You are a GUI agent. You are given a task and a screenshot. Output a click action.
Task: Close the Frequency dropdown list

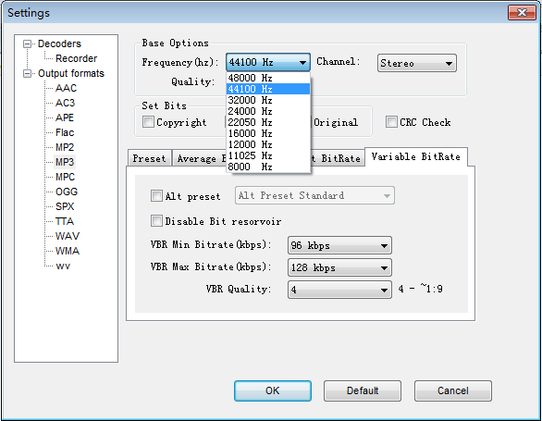[x=268, y=63]
